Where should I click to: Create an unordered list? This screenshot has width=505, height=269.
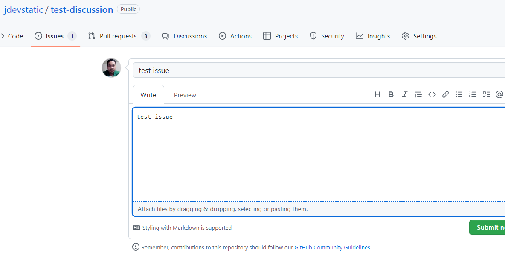[459, 94]
